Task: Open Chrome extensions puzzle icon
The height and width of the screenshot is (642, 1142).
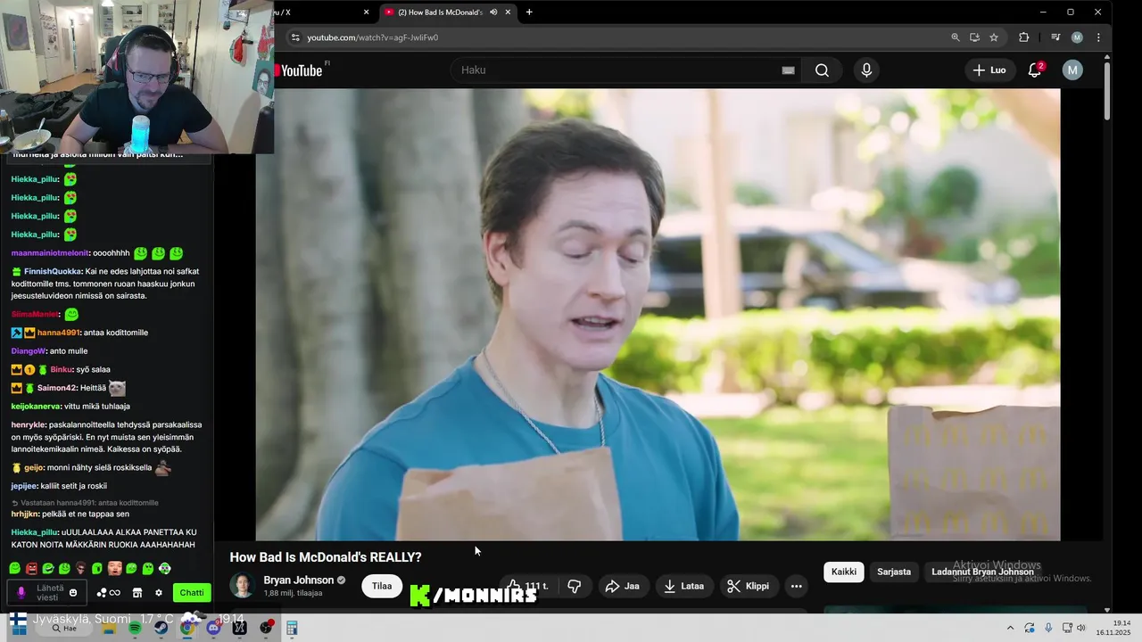Action: coord(1023,37)
